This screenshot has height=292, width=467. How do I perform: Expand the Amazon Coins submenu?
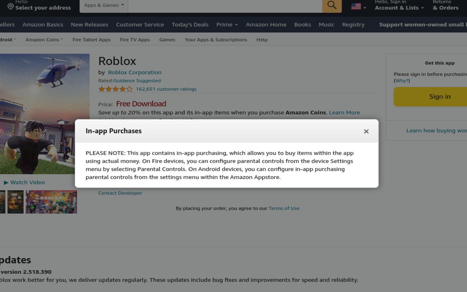click(x=44, y=39)
